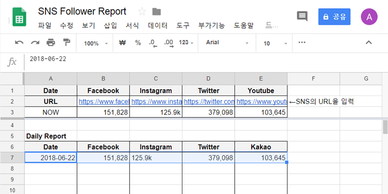Open the Twitter URL link in row 2
This screenshot has height=194, width=388.
pos(209,102)
